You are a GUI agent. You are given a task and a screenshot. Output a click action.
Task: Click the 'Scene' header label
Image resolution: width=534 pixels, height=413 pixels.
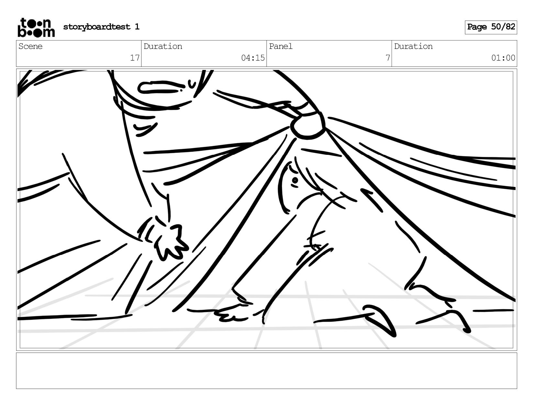[30, 46]
